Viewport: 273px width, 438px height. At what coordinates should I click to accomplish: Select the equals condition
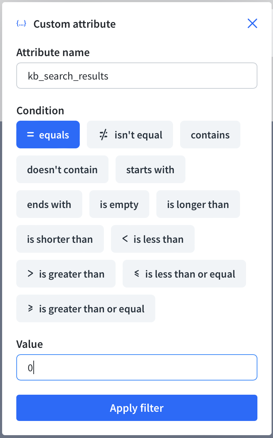pos(48,135)
